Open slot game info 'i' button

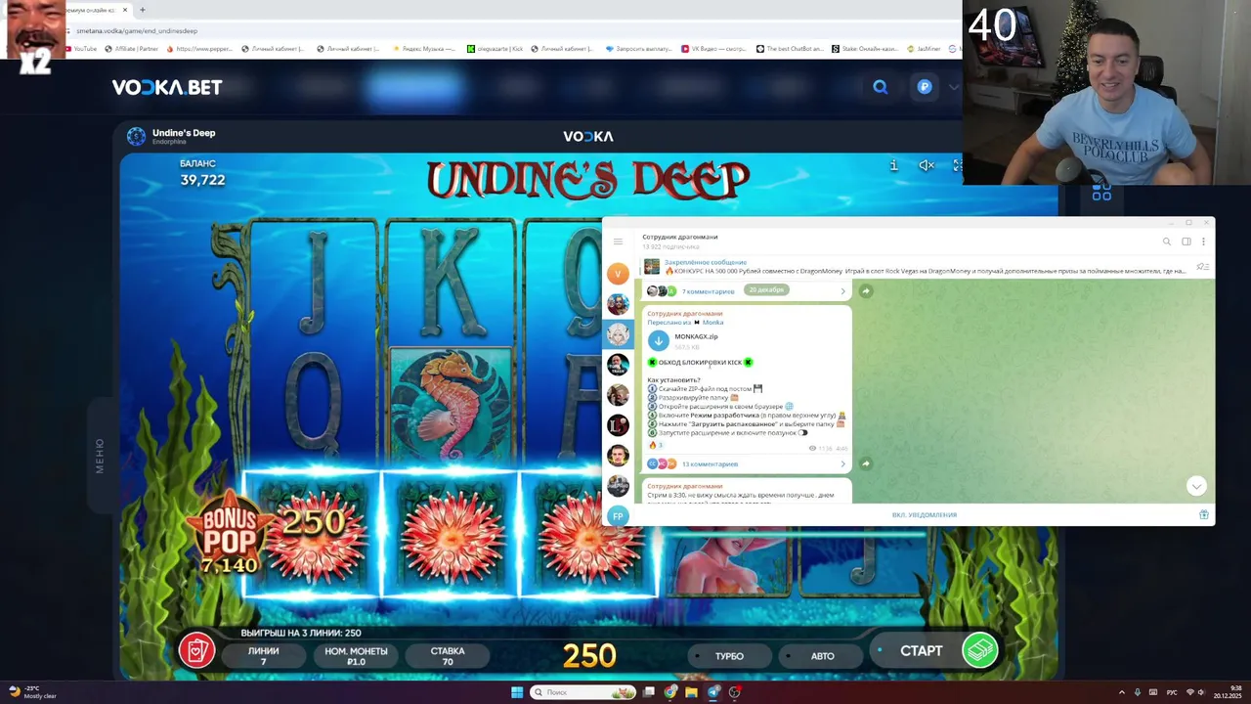pyautogui.click(x=893, y=165)
